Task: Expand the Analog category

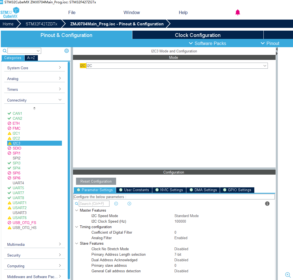Action: [x=34, y=79]
